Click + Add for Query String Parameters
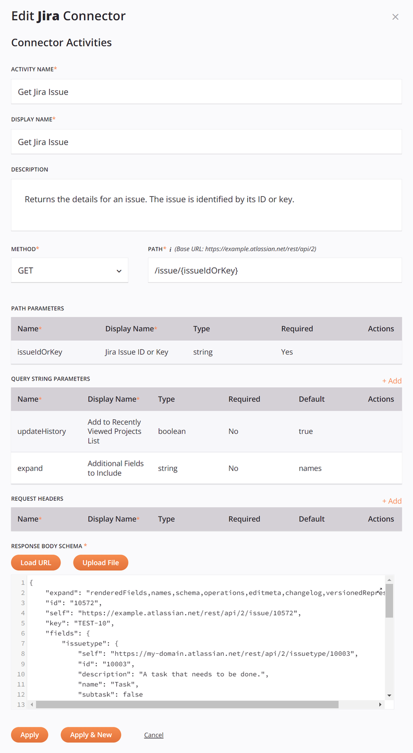This screenshot has width=413, height=753. 392,381
